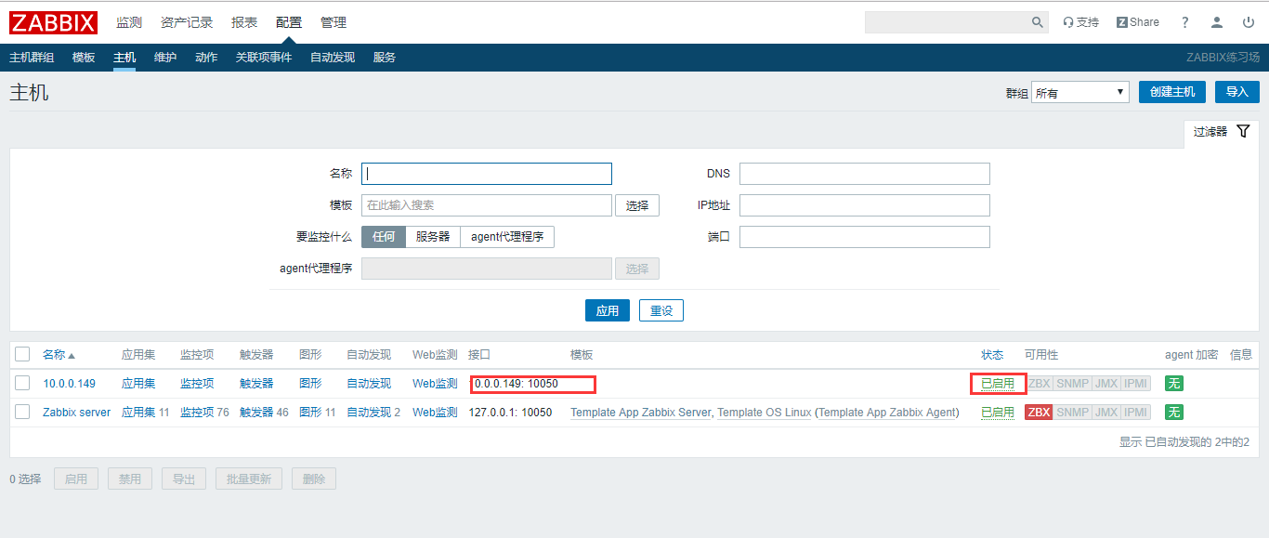Open the 配置 menu
The width and height of the screenshot is (1269, 538).
click(289, 22)
